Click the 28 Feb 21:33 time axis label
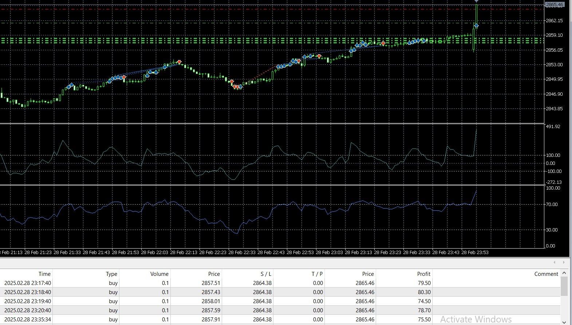The height and width of the screenshot is (325, 572). pos(67,252)
